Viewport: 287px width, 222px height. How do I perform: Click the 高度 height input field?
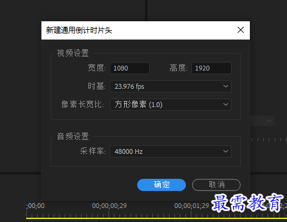click(211, 68)
